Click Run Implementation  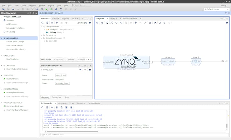click(x=15, y=93)
